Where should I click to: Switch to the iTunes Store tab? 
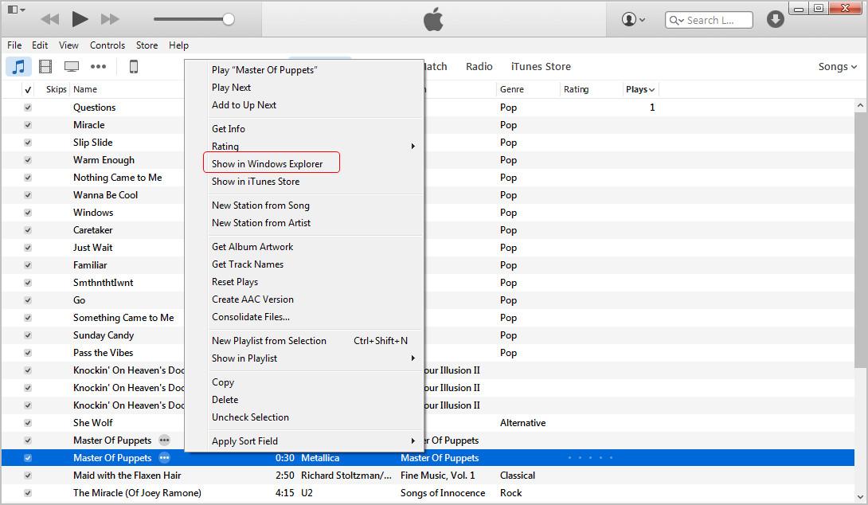pyautogui.click(x=541, y=66)
